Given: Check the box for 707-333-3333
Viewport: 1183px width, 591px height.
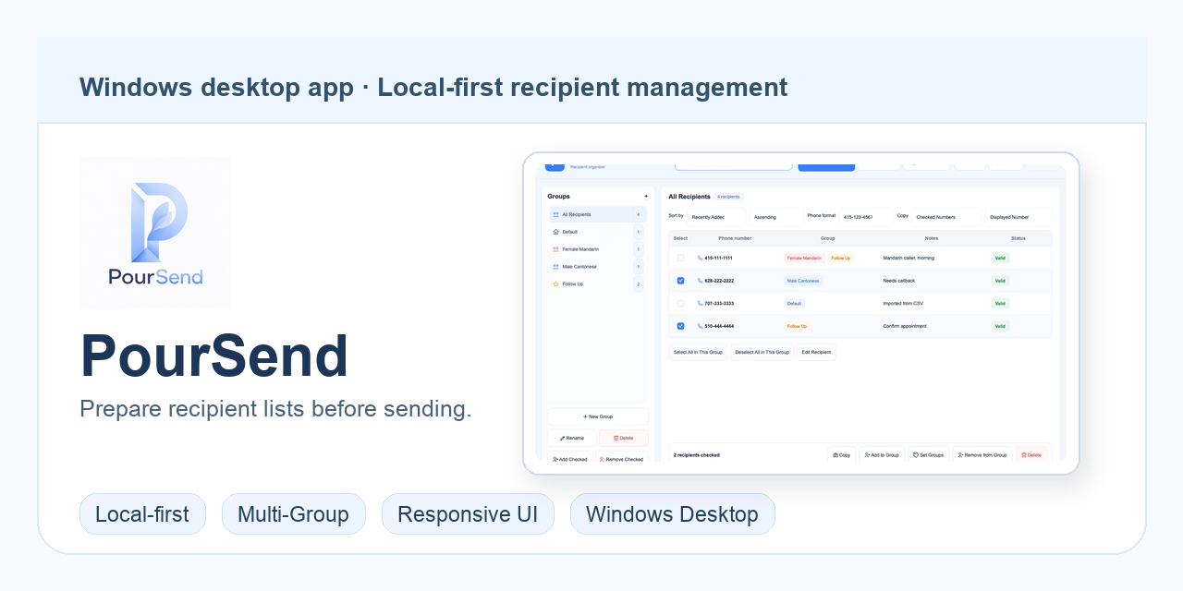Looking at the screenshot, I should (681, 303).
